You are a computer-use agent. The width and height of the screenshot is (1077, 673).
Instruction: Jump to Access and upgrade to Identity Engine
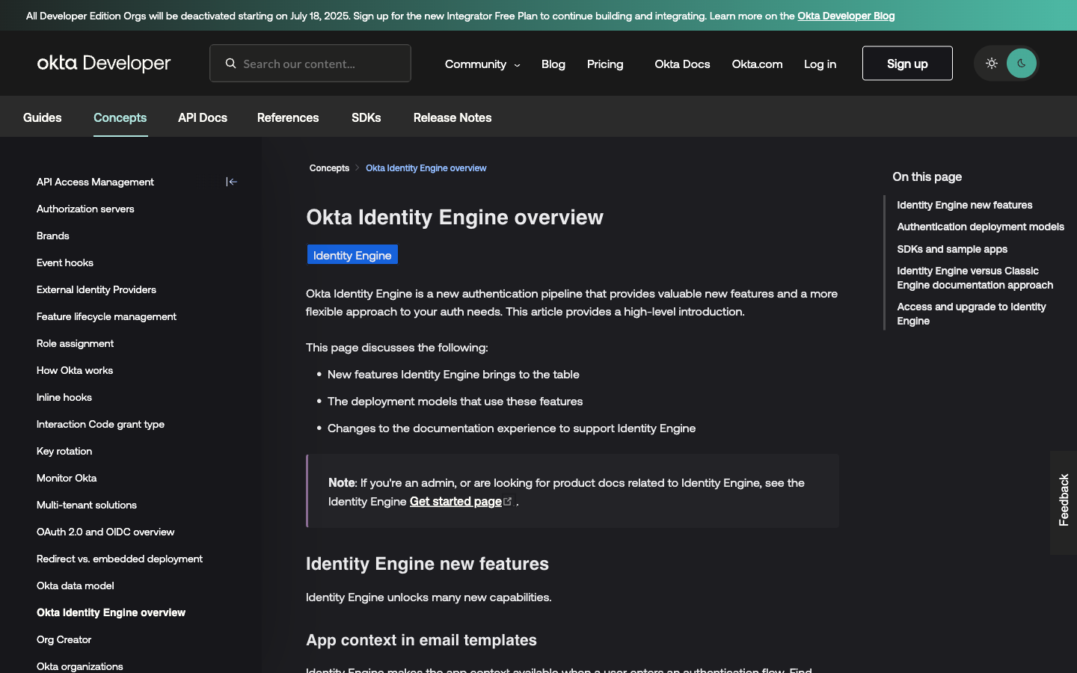click(972, 314)
